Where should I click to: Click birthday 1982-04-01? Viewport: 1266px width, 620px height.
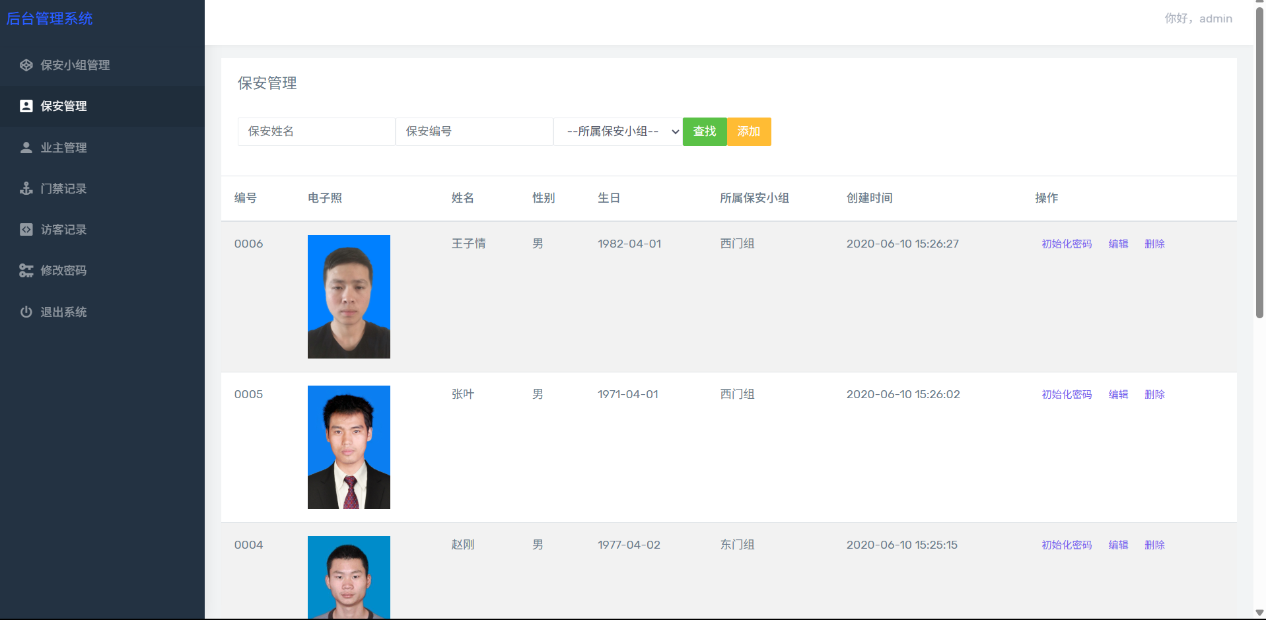pyautogui.click(x=629, y=244)
